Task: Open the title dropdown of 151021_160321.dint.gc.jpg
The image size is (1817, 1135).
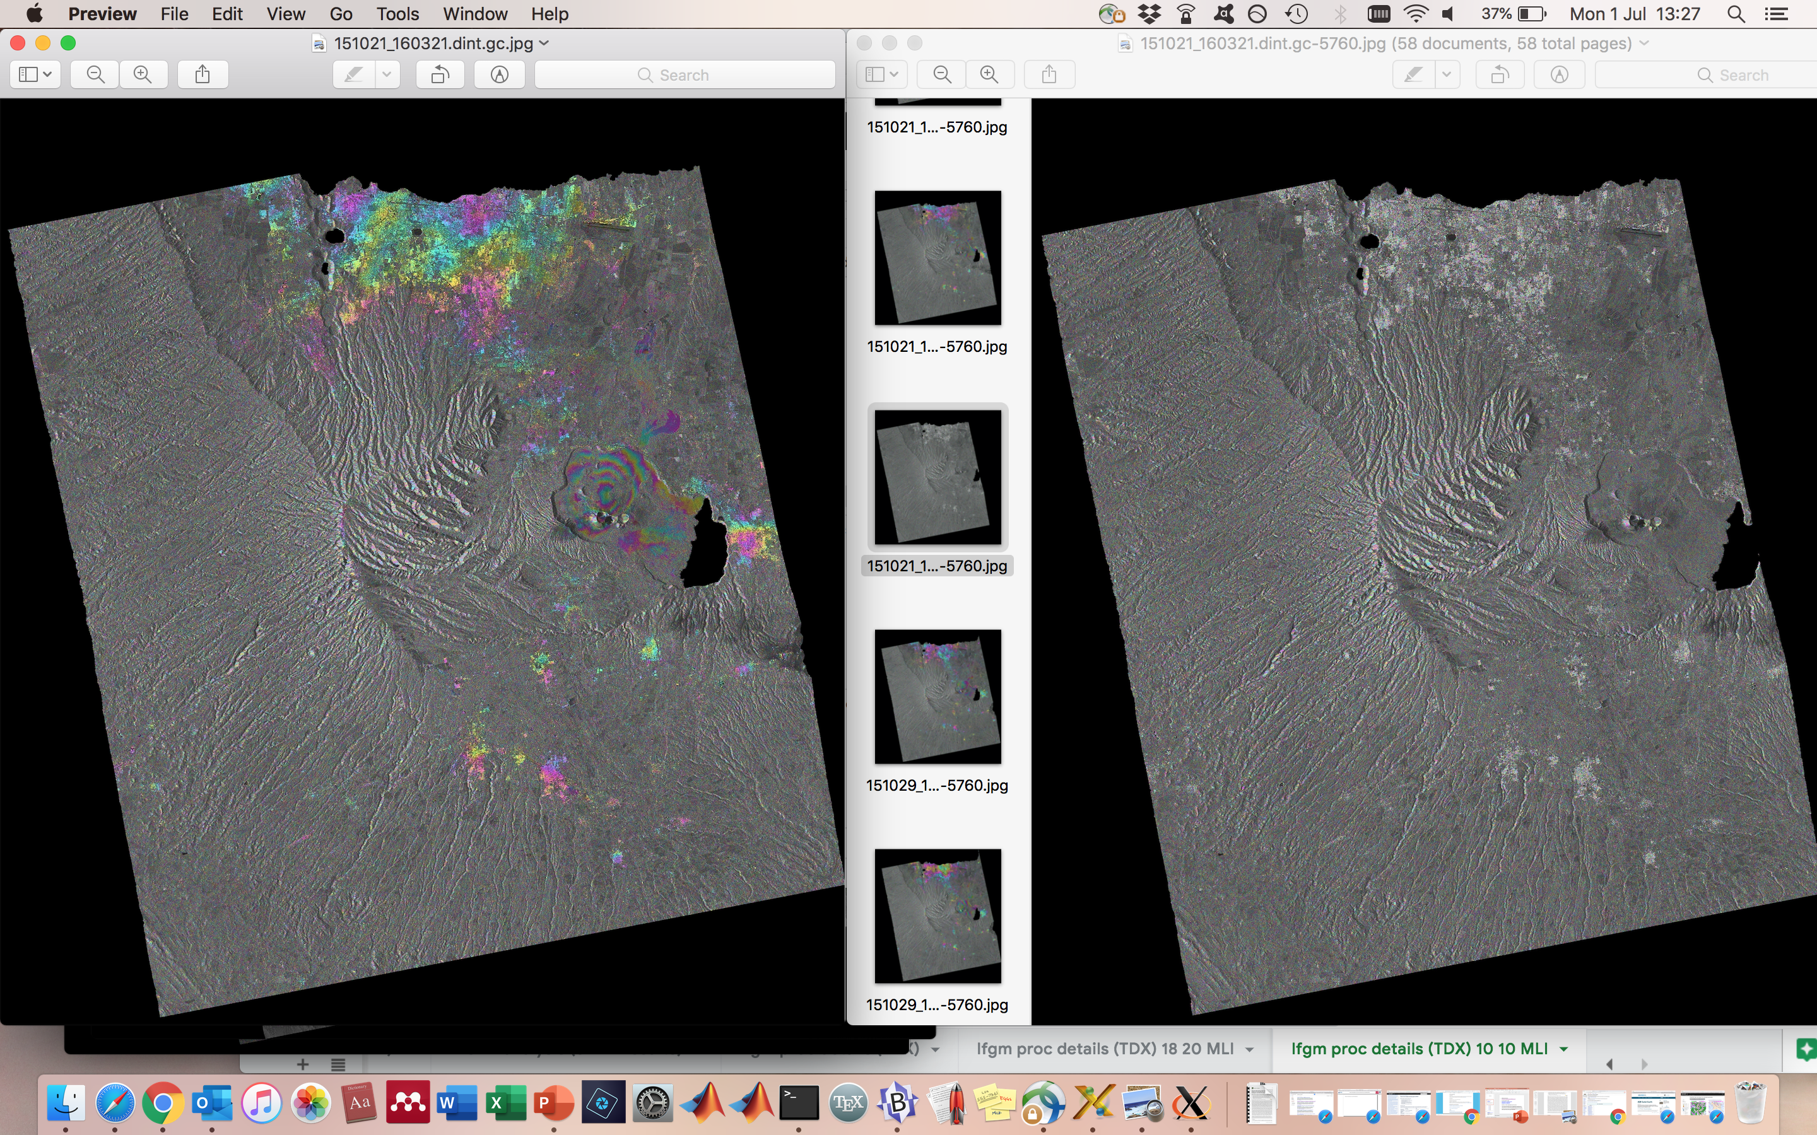Action: (544, 44)
